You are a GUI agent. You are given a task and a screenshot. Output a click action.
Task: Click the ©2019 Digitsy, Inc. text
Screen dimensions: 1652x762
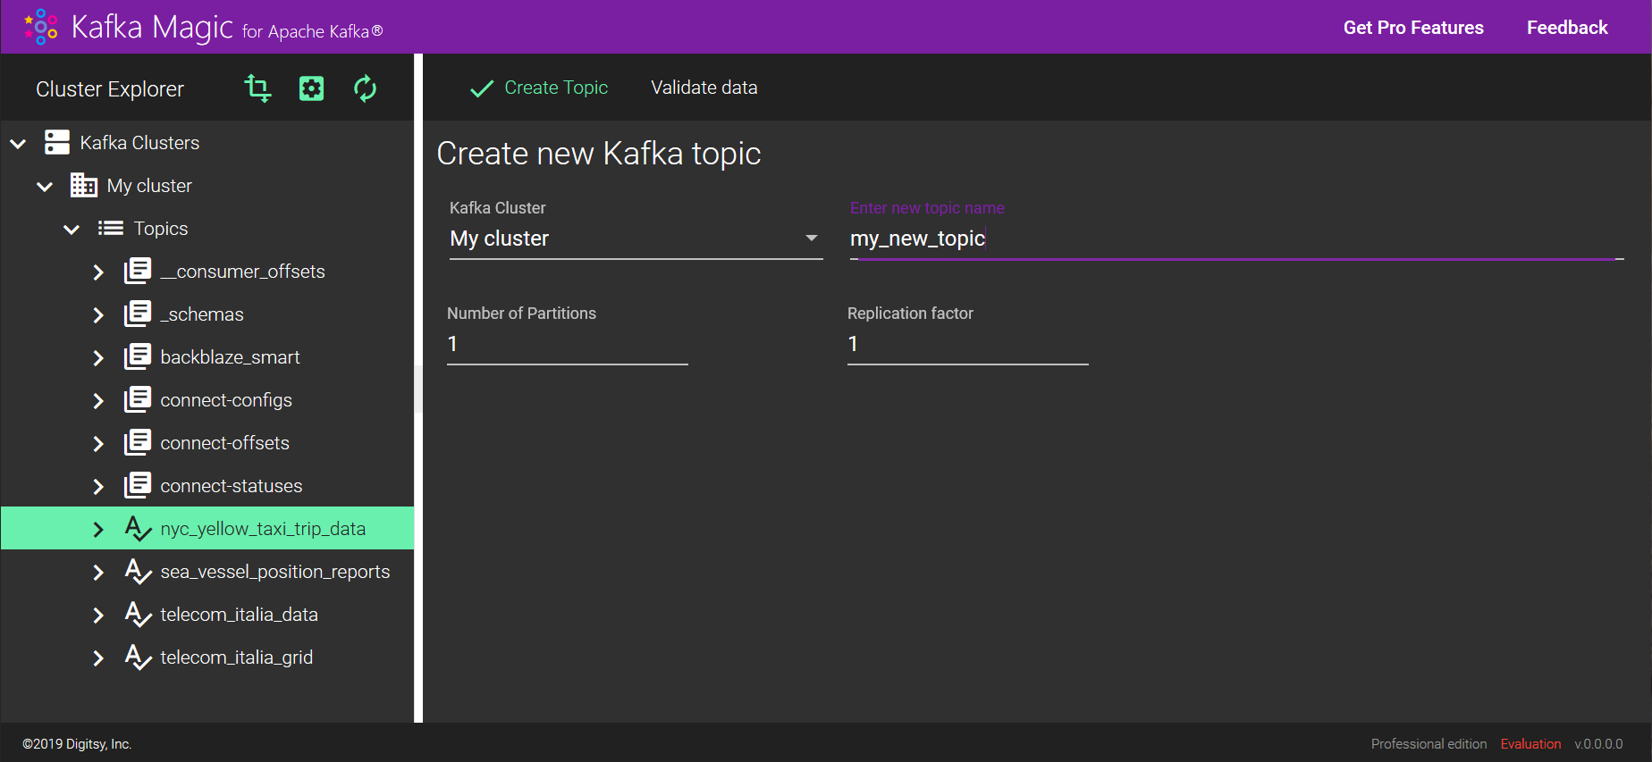tap(77, 744)
